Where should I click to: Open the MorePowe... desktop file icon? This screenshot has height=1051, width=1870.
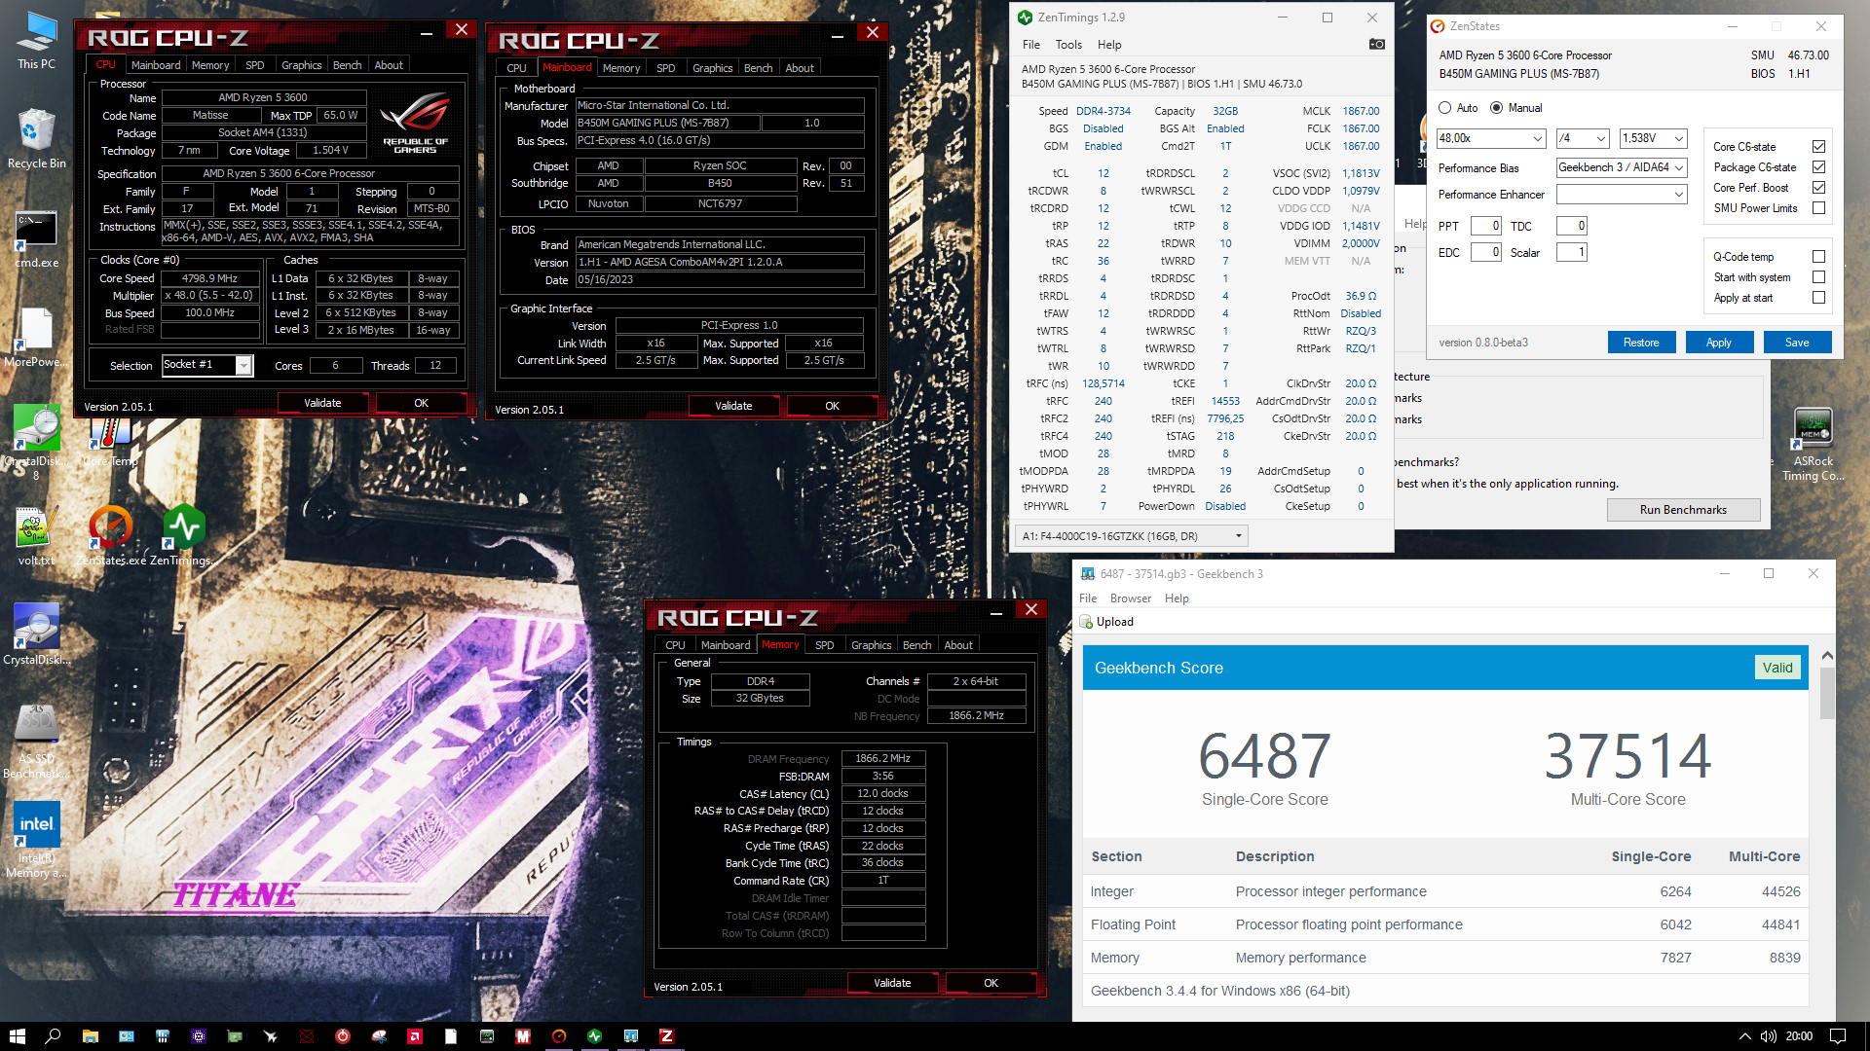click(36, 339)
